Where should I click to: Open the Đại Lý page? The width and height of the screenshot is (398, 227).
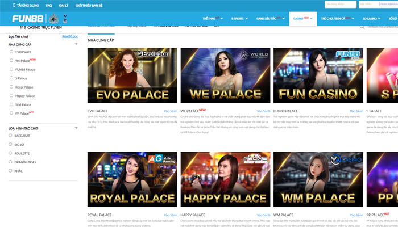[x=64, y=5]
